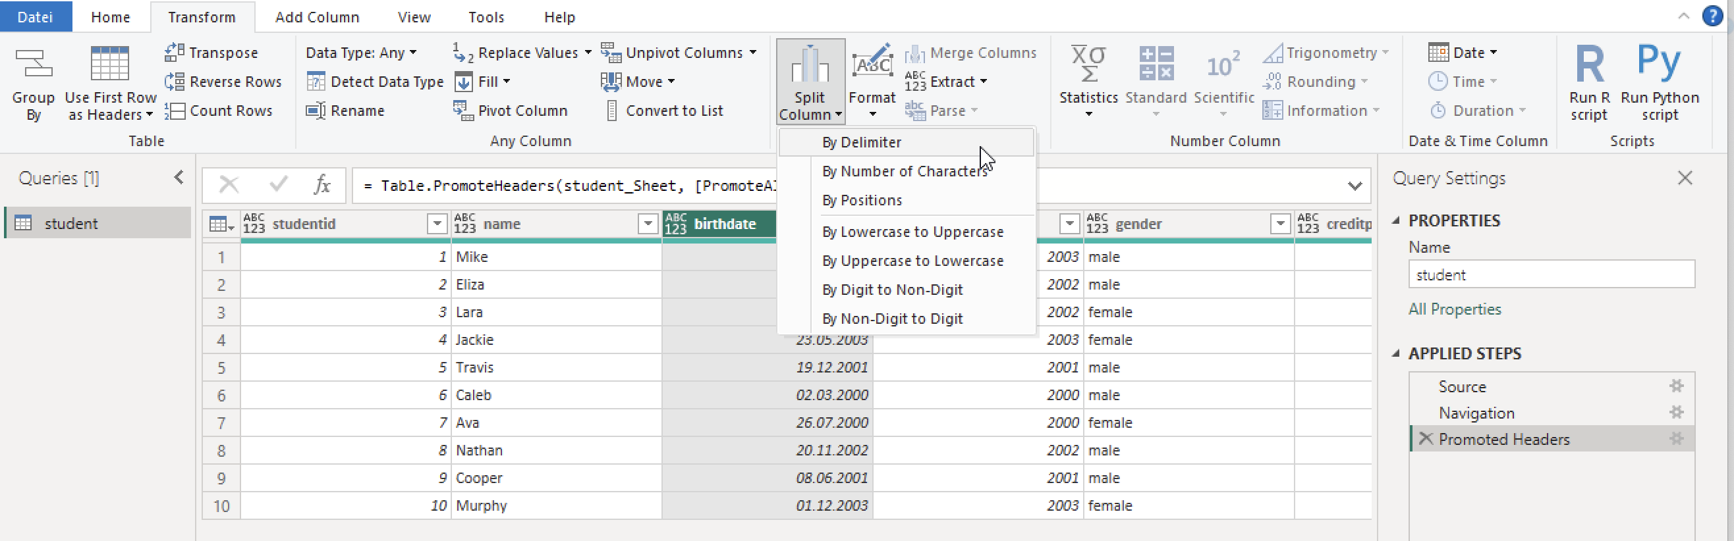This screenshot has height=541, width=1734.
Task: Choose By Number of Characters
Action: pyautogui.click(x=906, y=171)
